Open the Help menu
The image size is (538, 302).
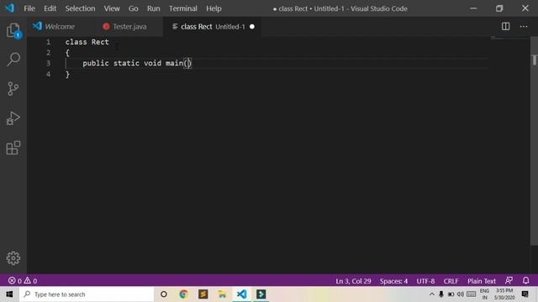click(x=214, y=8)
